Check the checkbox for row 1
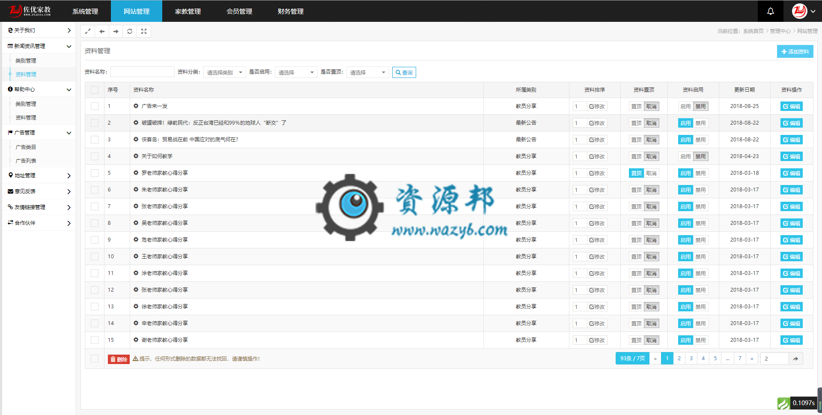Image resolution: width=822 pixels, height=415 pixels. pyautogui.click(x=95, y=106)
